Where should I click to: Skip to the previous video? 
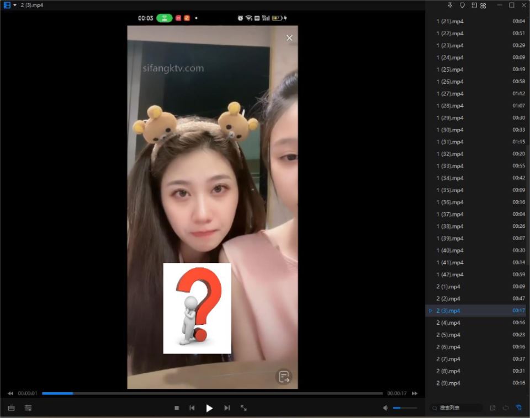pos(192,408)
